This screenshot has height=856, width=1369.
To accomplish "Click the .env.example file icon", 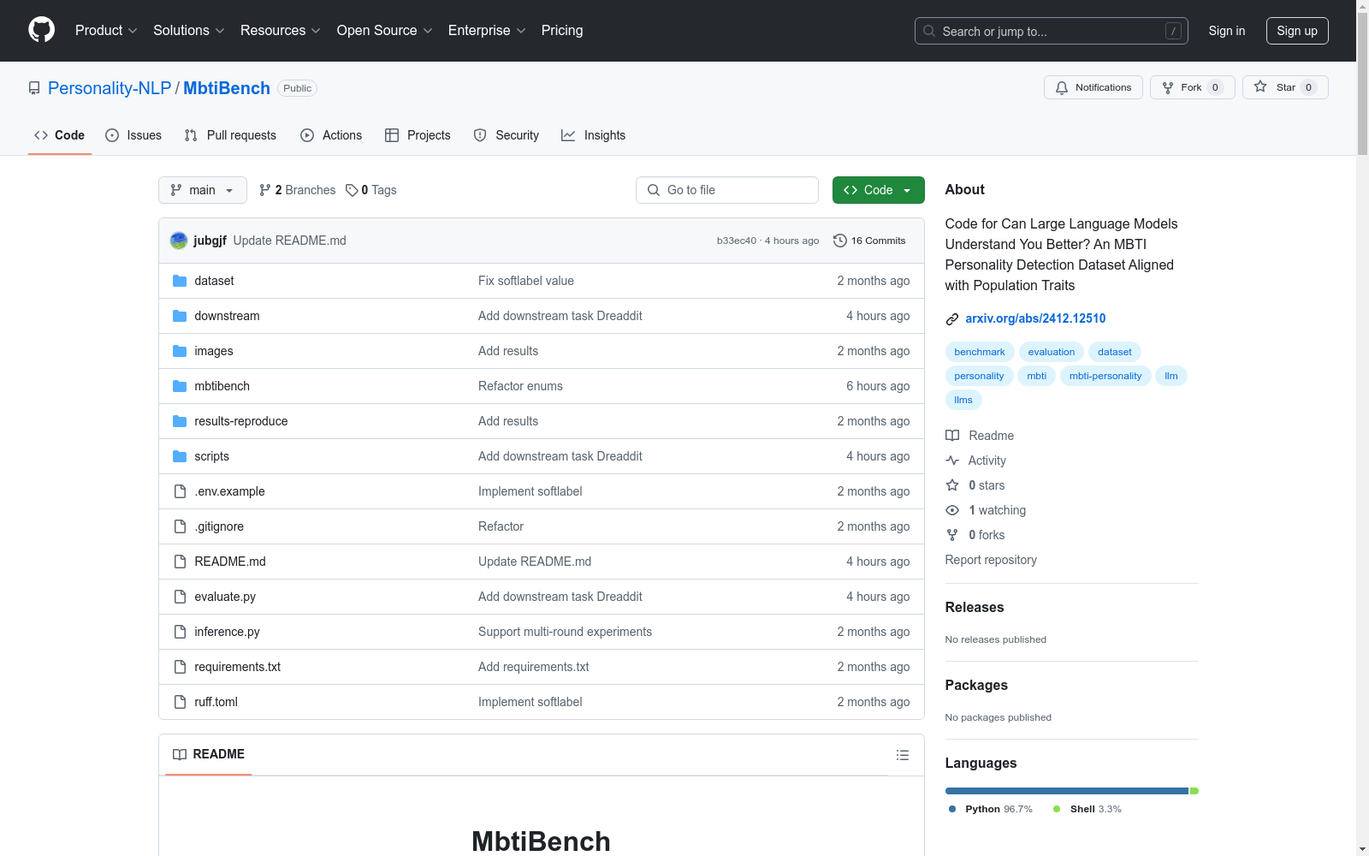I will pos(180,491).
